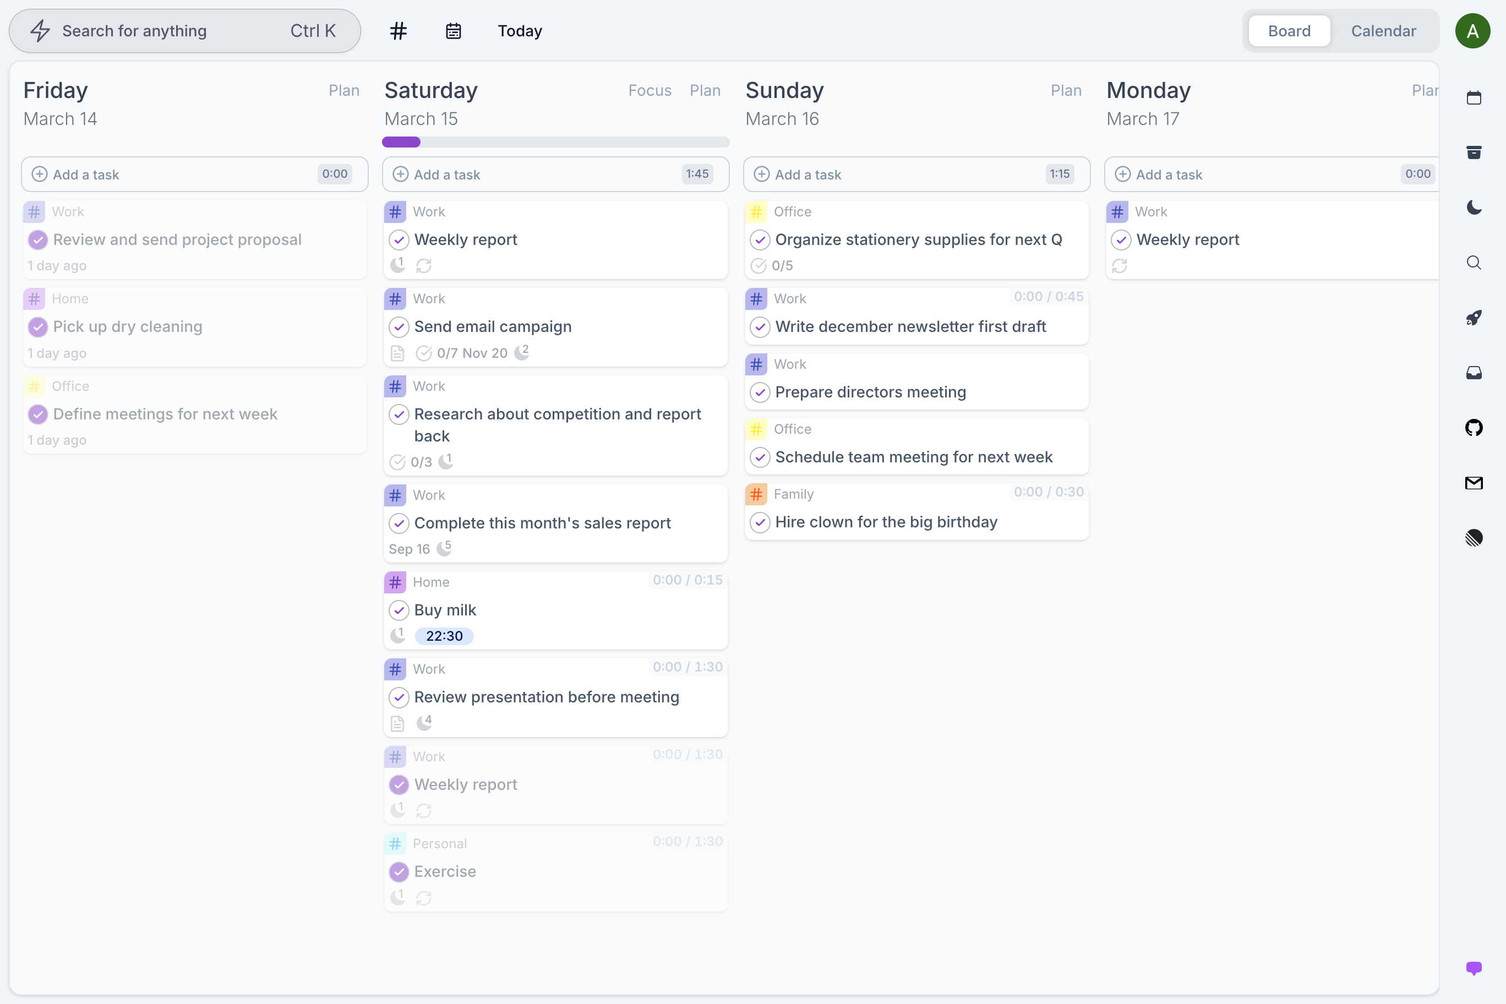Start Focus mode for Saturday
The image size is (1506, 1004).
pos(650,90)
